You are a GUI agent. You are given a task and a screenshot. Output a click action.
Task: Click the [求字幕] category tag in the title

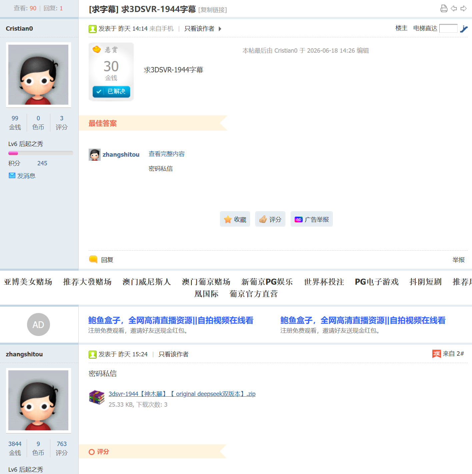(x=104, y=9)
